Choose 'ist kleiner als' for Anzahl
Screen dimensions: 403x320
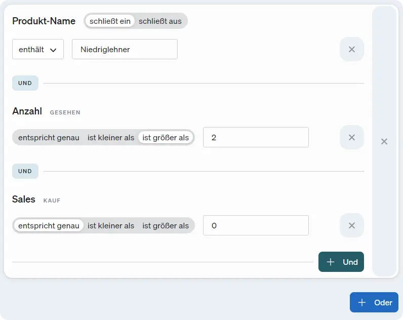pos(111,137)
